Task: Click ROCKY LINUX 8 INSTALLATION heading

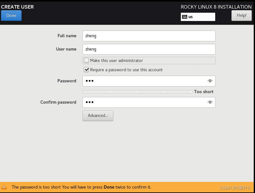Action: pos(216,7)
